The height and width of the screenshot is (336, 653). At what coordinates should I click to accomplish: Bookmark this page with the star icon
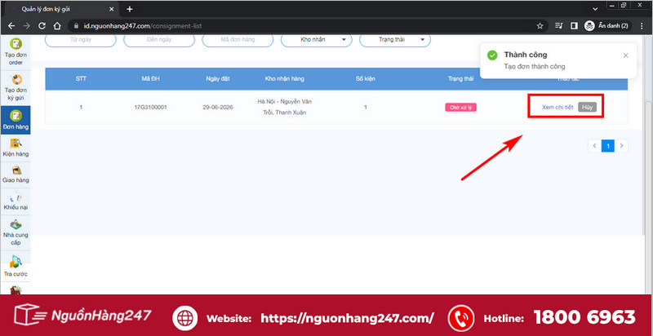click(x=540, y=26)
